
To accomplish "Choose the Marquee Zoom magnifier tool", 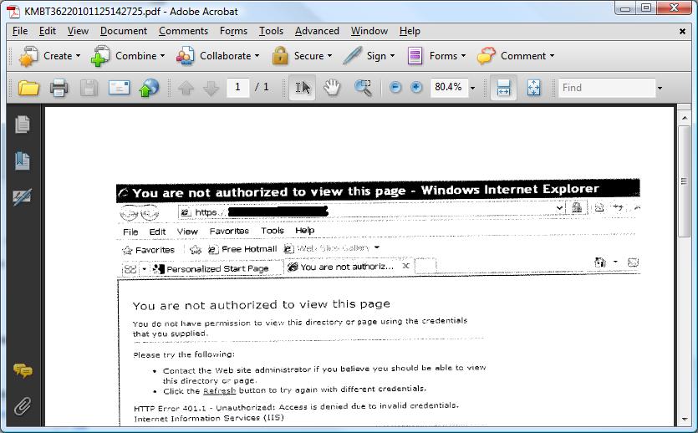I will click(364, 88).
